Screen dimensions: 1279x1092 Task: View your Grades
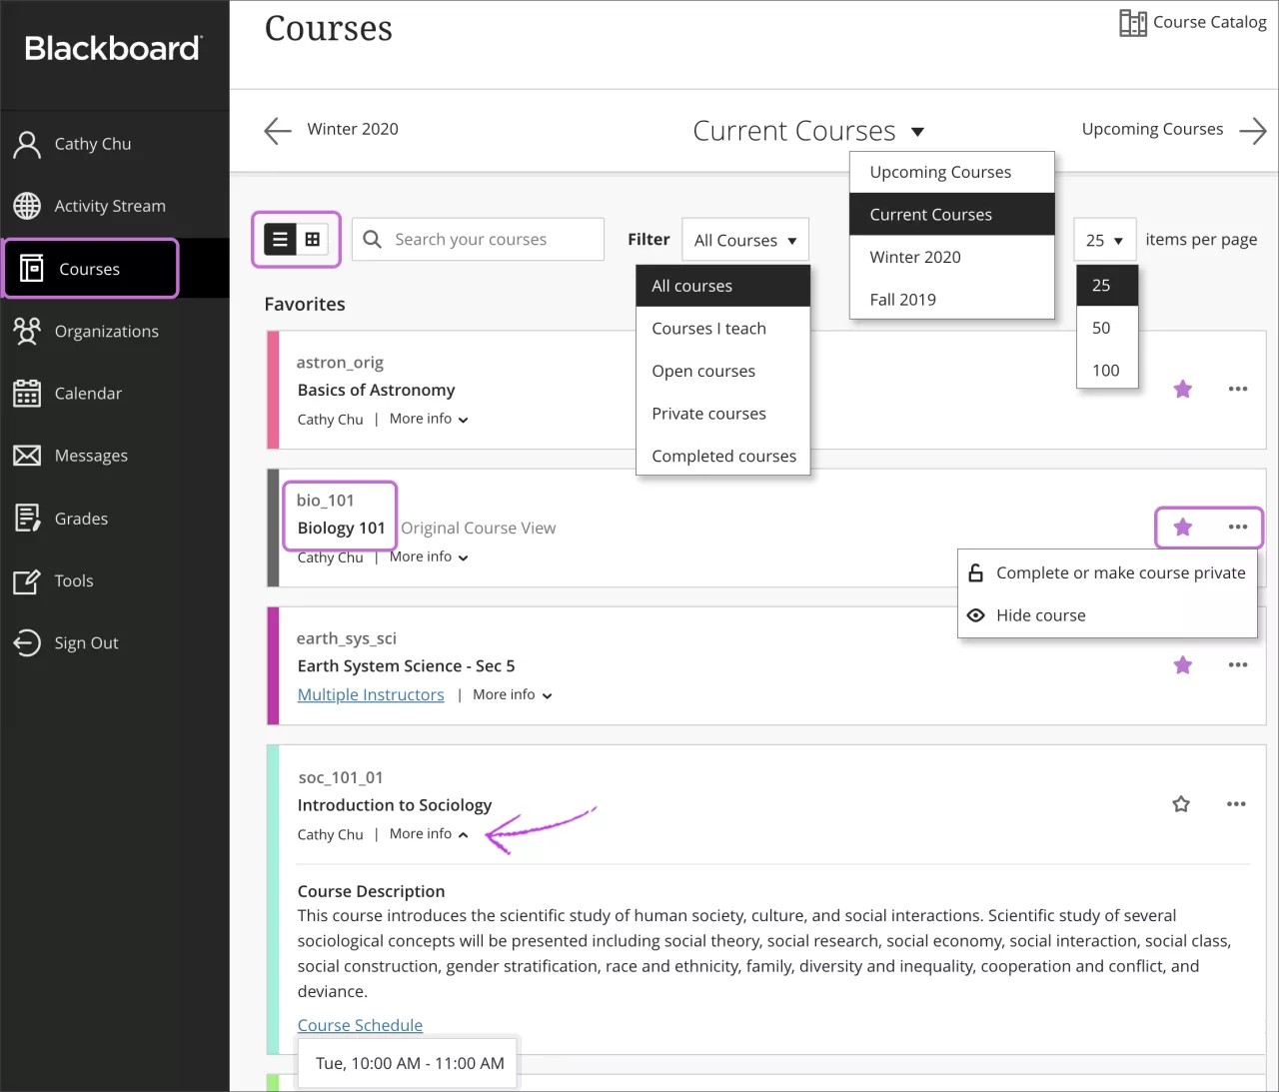coord(80,518)
